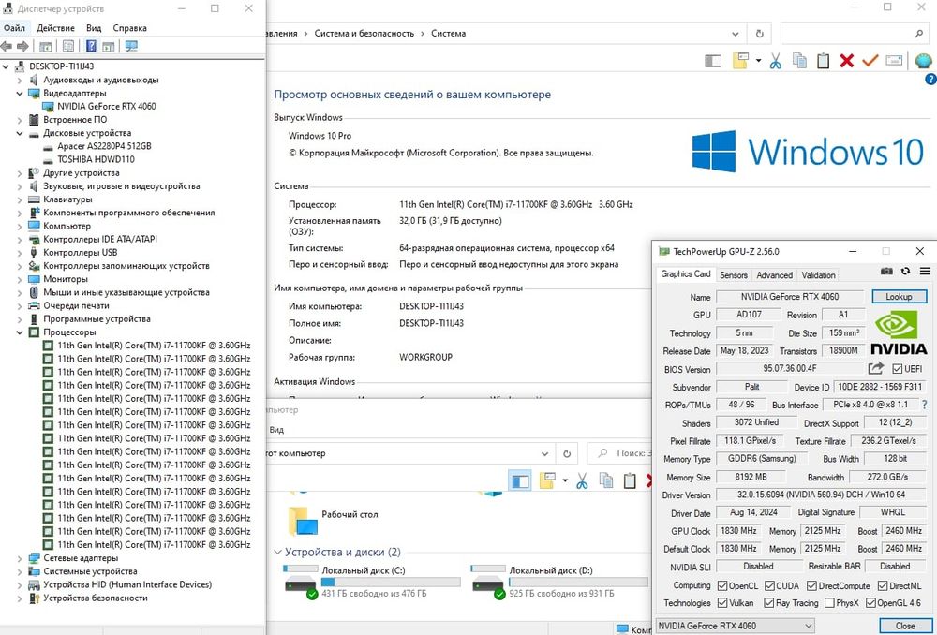Open the GPU-Z hamburger menu

[925, 272]
